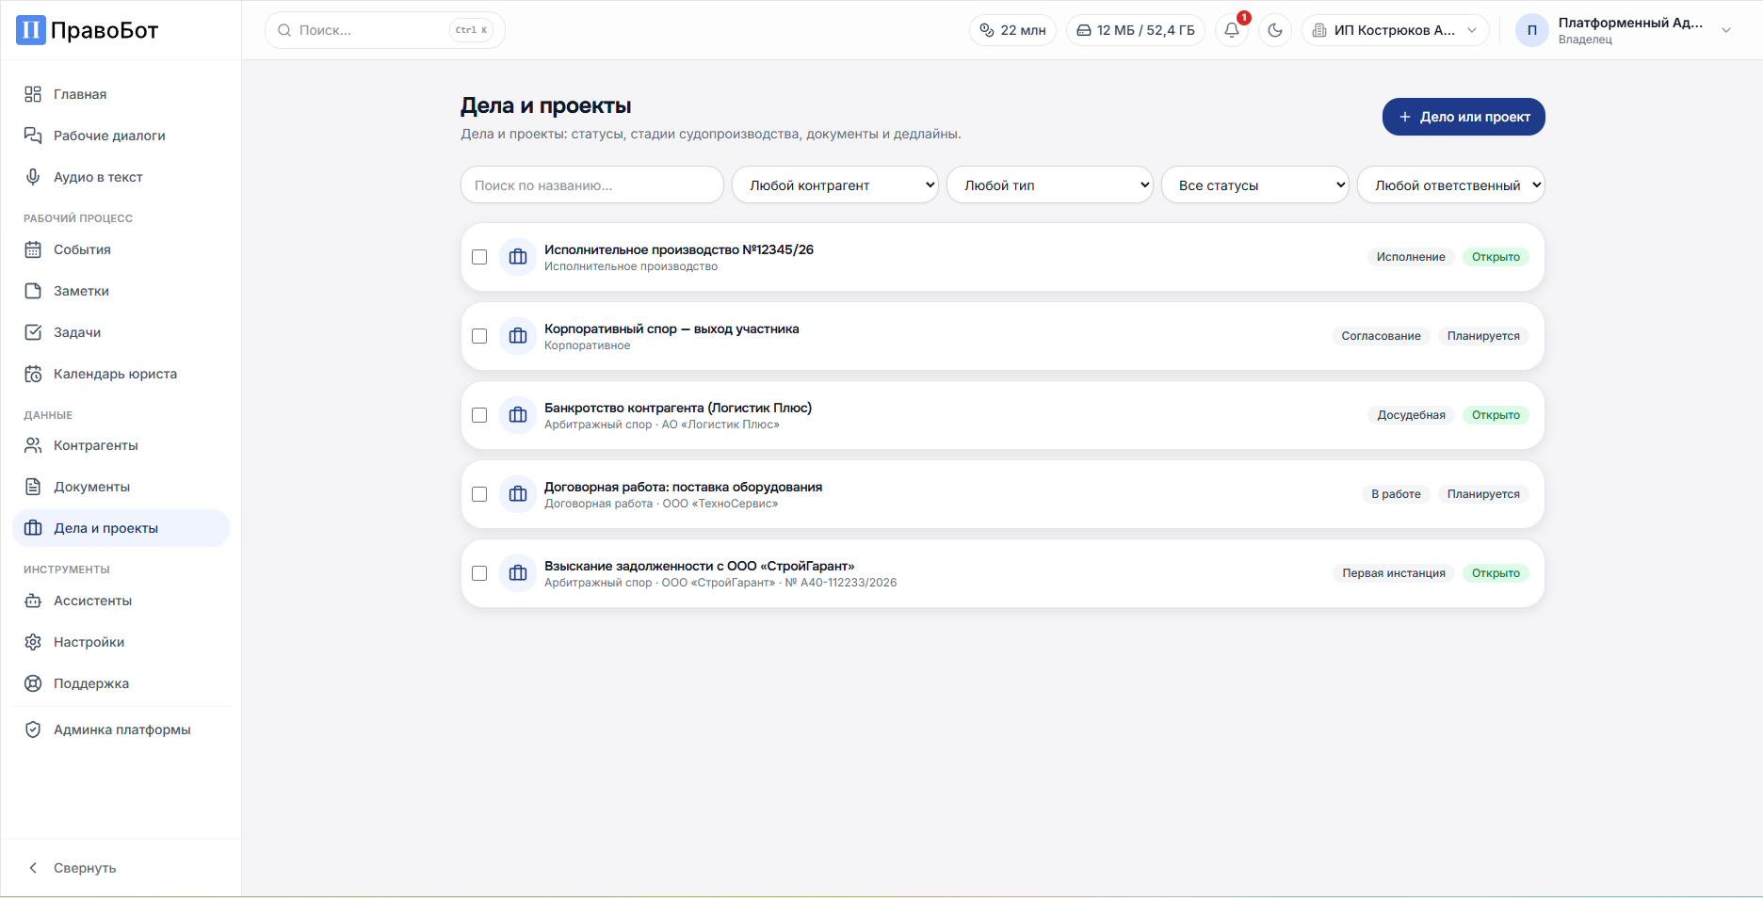Click briefcase icon of Договорная работа case
Image resolution: width=1763 pixels, height=898 pixels.
click(x=518, y=494)
